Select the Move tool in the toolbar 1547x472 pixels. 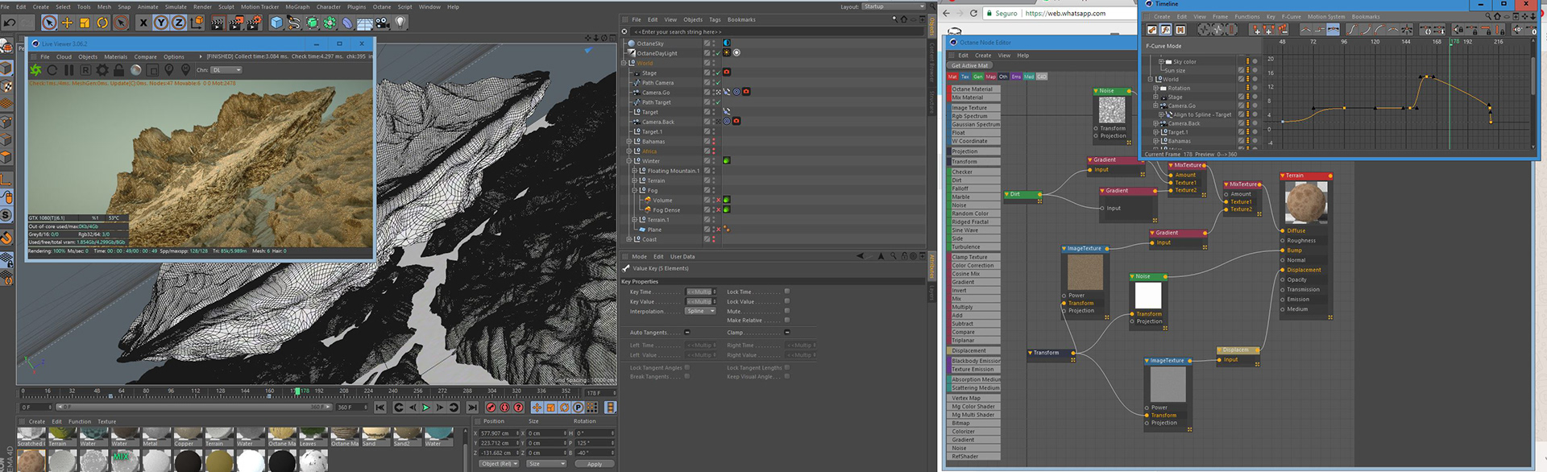coord(67,23)
